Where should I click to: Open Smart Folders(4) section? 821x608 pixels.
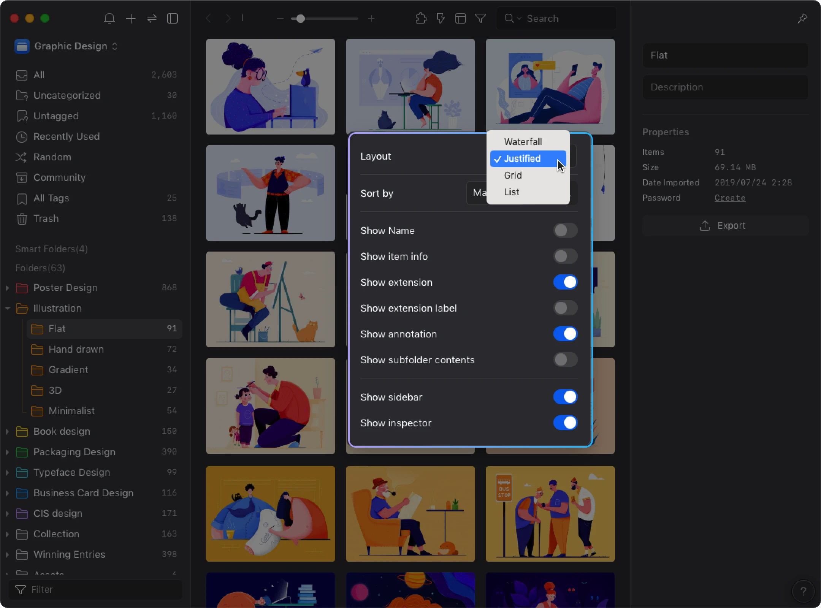pos(51,249)
